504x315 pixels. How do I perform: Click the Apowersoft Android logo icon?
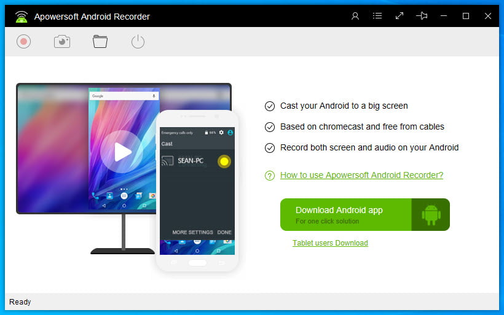pos(22,17)
